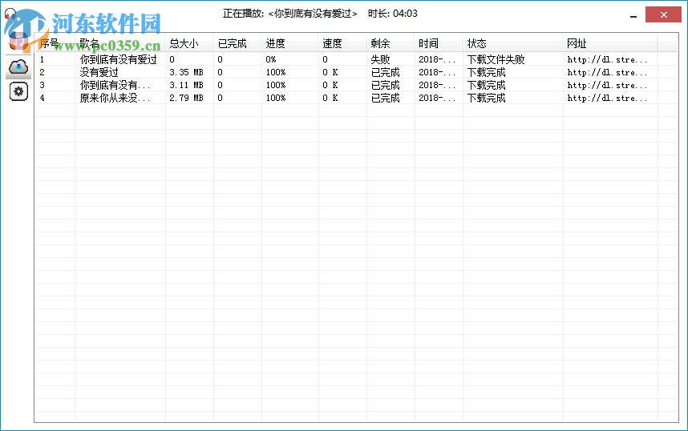Click the size value 3.11 MB
Image resolution: width=688 pixels, height=431 pixels.
[x=186, y=85]
